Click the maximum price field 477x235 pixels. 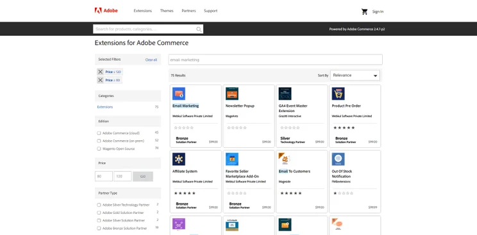click(x=122, y=176)
